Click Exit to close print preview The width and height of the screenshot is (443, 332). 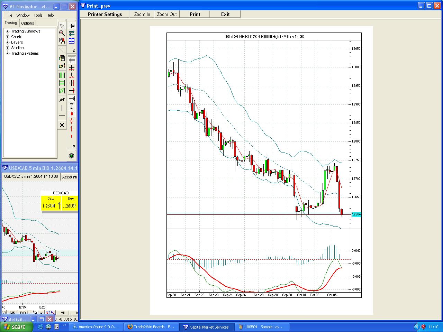pyautogui.click(x=225, y=14)
